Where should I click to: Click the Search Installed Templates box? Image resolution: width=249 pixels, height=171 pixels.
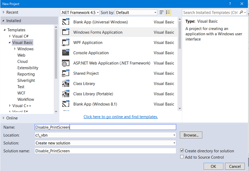[x=210, y=12]
